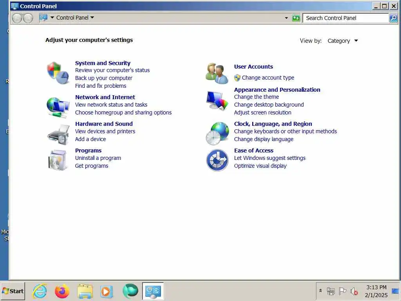The width and height of the screenshot is (401, 301).
Task: Open Ease of Access heading
Action: [x=254, y=150]
